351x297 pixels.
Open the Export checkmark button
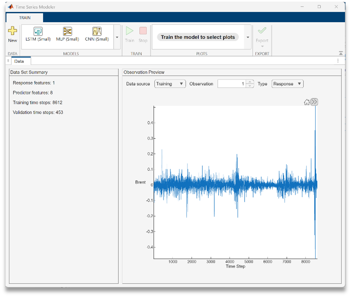pos(262,30)
